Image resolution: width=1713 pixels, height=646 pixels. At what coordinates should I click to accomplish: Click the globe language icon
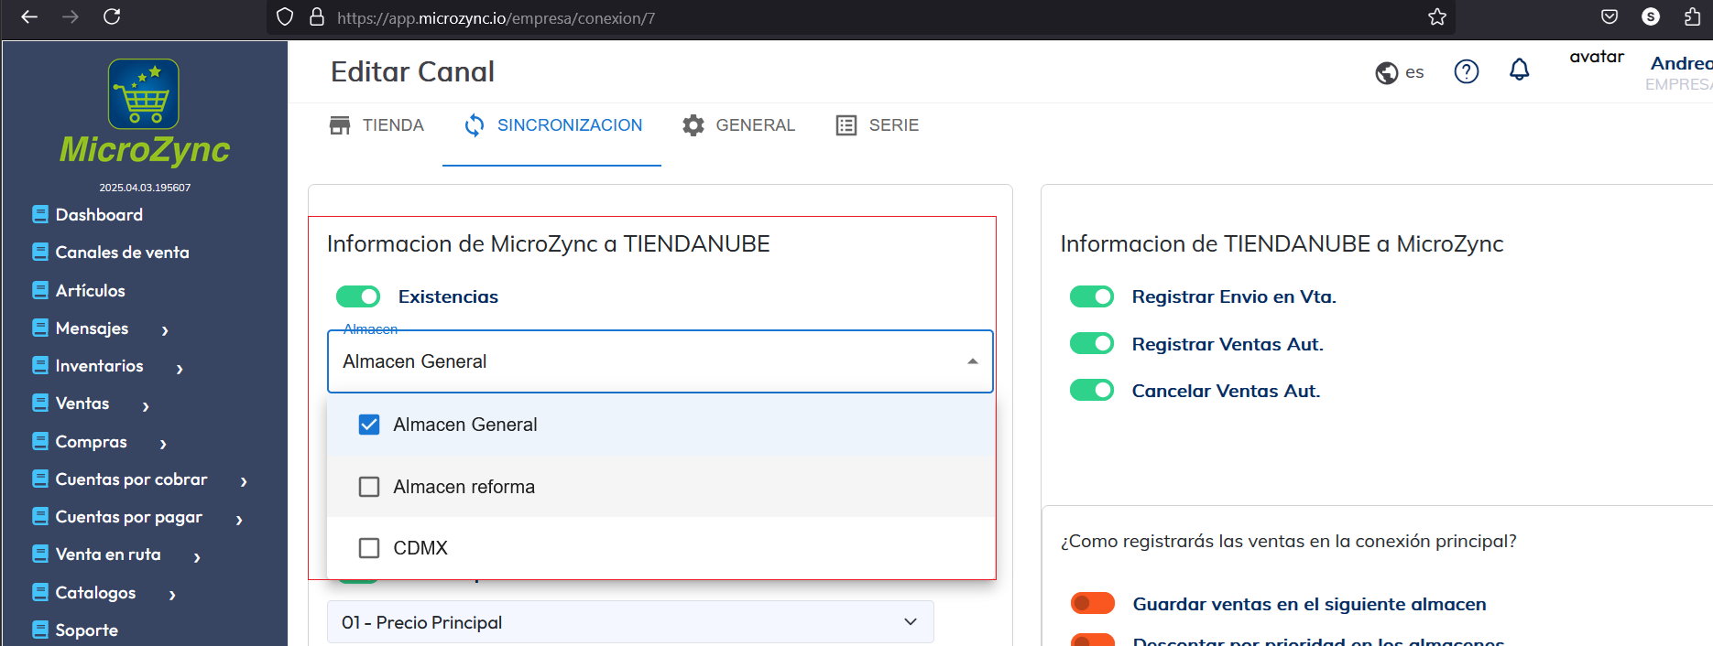click(x=1387, y=72)
